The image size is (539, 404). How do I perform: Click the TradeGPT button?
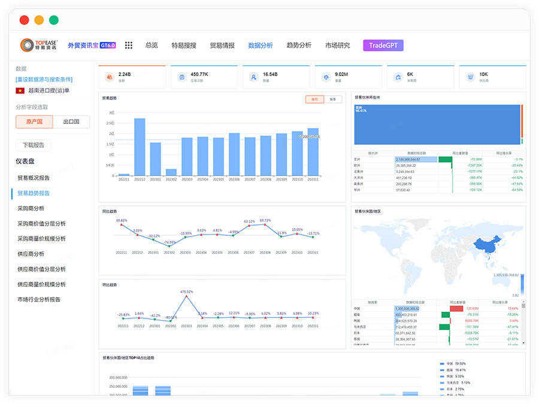pos(383,45)
